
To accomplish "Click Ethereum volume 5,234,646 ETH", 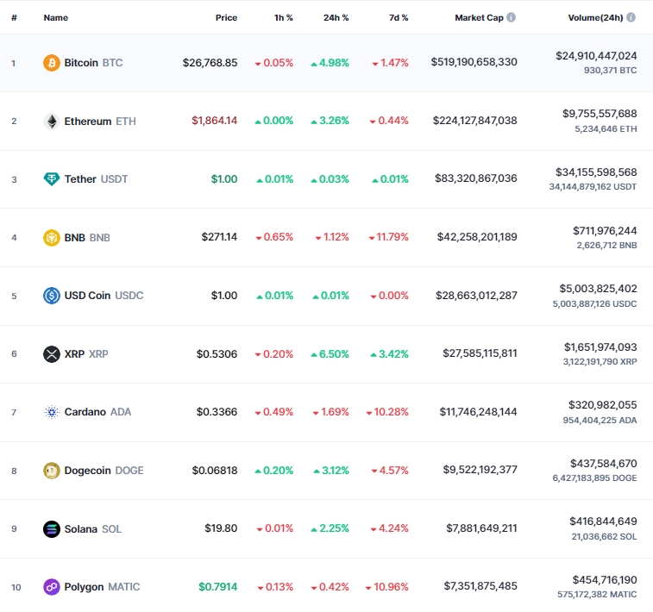I will click(x=606, y=129).
